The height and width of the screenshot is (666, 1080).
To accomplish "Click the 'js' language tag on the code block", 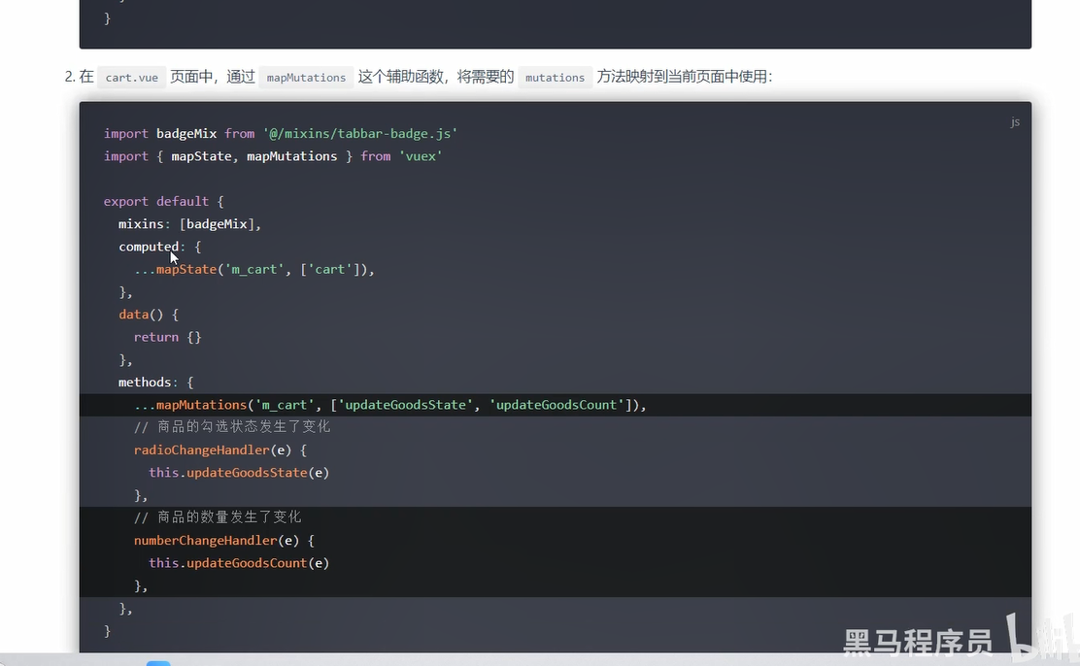I will pos(1015,122).
